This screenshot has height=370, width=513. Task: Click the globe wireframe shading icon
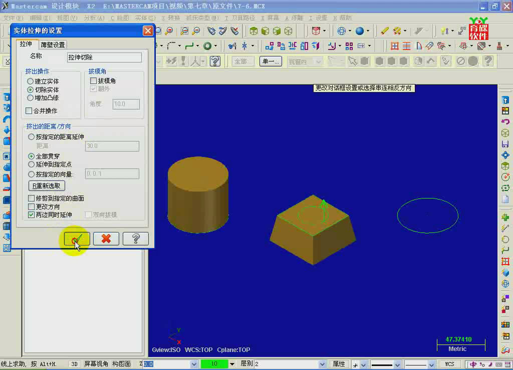[341, 31]
